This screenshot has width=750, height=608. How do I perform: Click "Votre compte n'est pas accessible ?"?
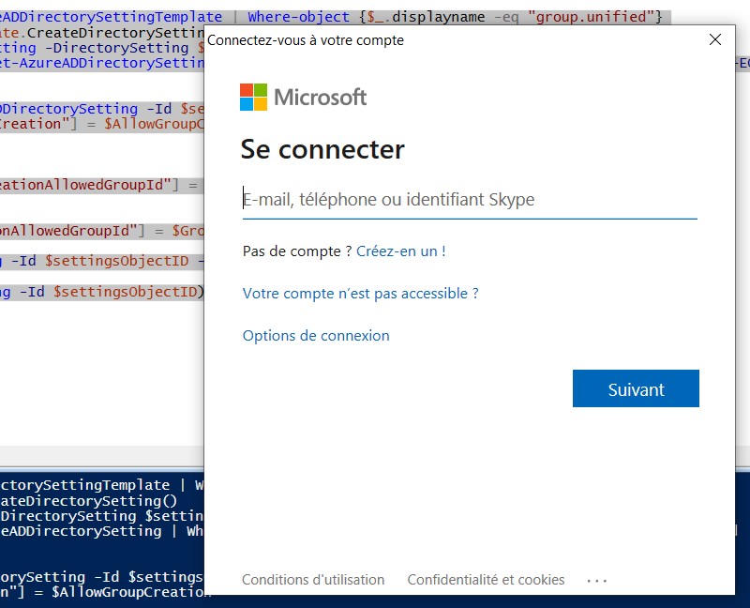pos(360,294)
